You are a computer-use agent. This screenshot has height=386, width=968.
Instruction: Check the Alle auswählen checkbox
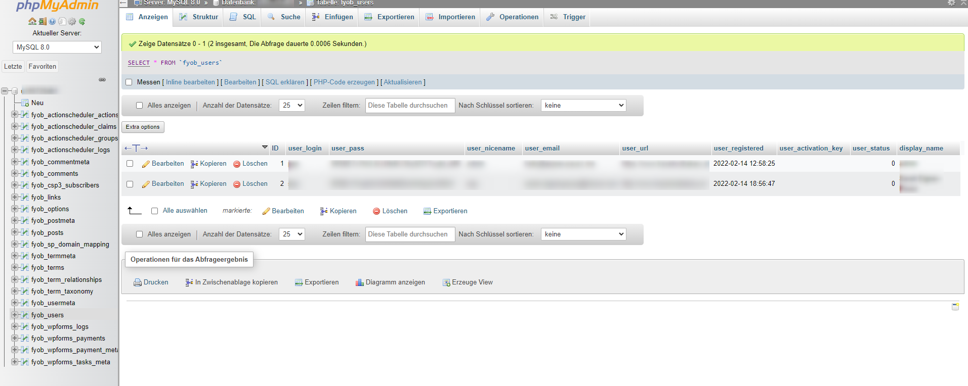[x=155, y=211]
